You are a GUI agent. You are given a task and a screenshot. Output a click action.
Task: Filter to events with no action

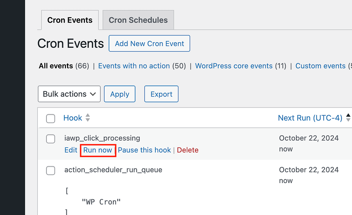point(134,66)
